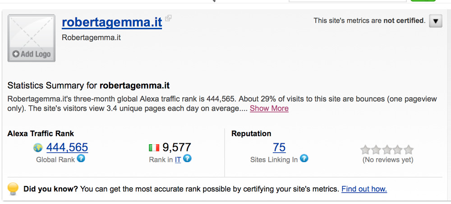Expand the summary with Show More
This screenshot has height=204, width=451.
click(269, 108)
